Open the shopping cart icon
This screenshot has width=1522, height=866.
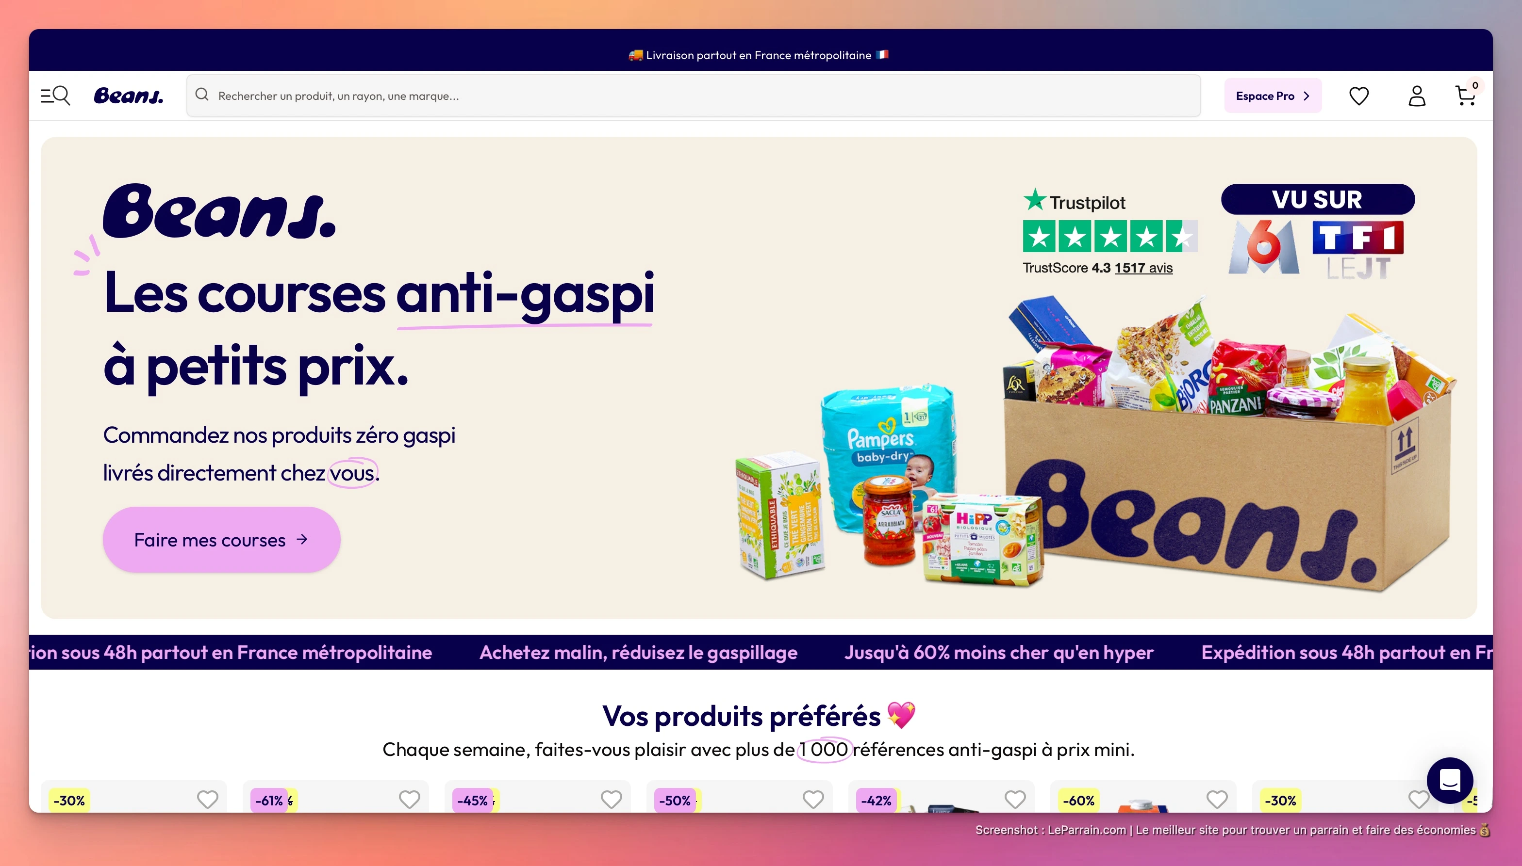[1465, 95]
